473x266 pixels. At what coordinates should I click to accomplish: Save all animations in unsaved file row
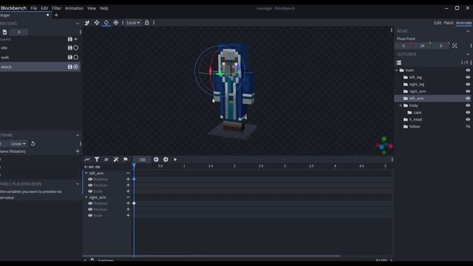pos(70,39)
